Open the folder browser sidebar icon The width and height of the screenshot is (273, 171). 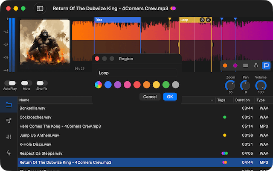pyautogui.click(x=9, y=105)
